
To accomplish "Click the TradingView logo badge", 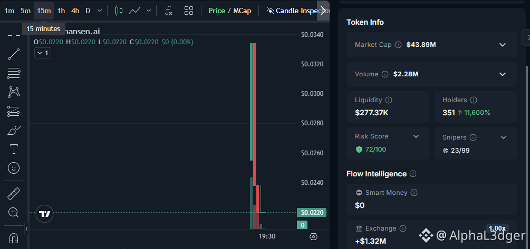I will pyautogui.click(x=45, y=214).
